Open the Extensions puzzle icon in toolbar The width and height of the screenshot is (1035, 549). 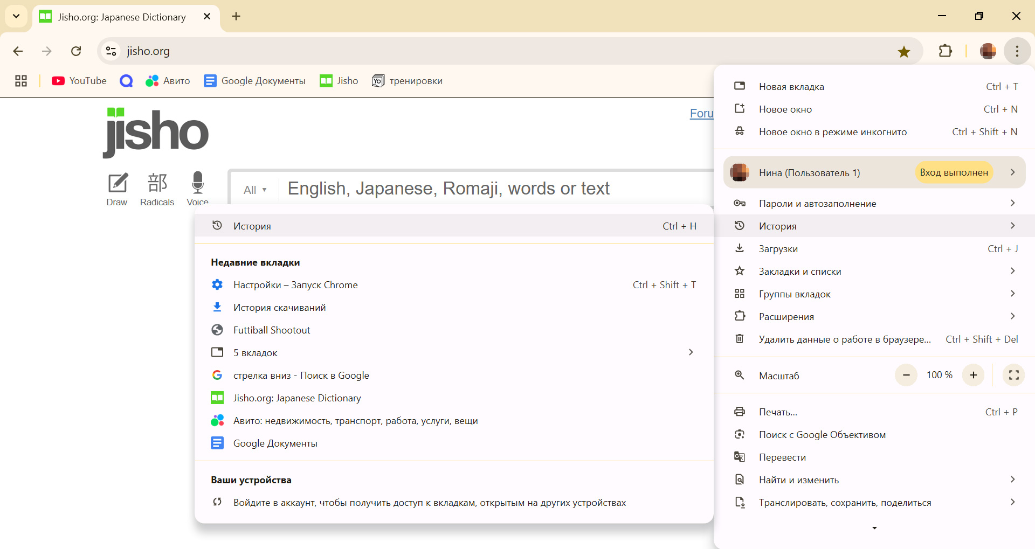point(945,51)
